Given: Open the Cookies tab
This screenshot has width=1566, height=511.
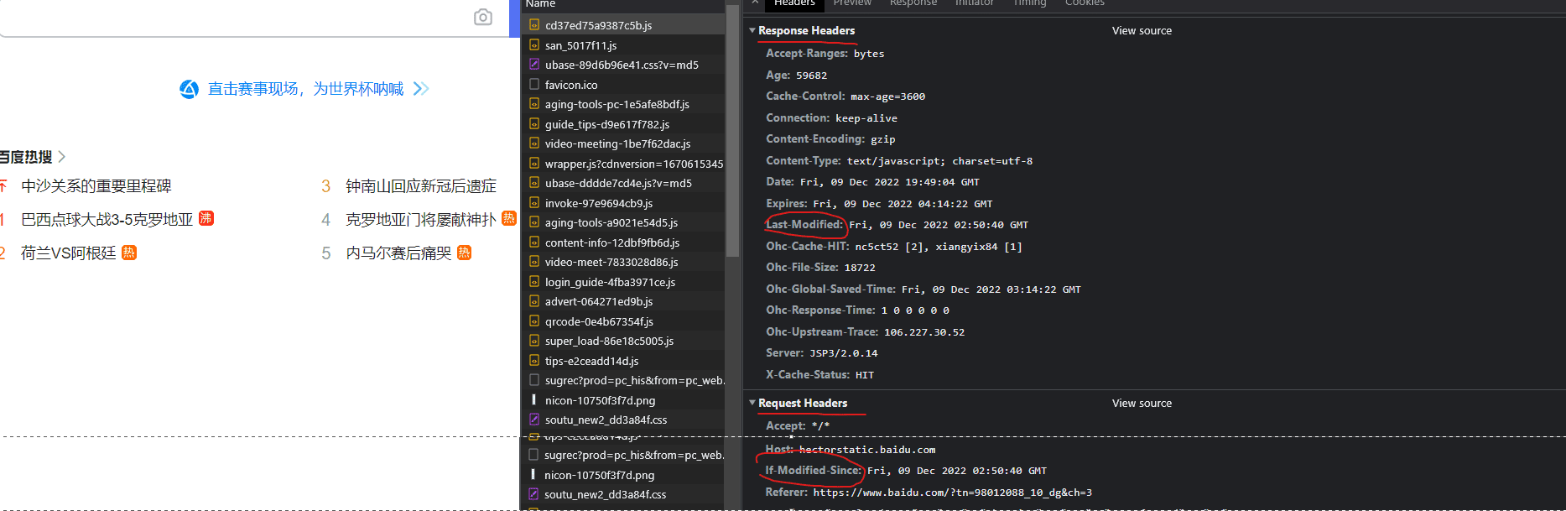Looking at the screenshot, I should pos(1085,3).
